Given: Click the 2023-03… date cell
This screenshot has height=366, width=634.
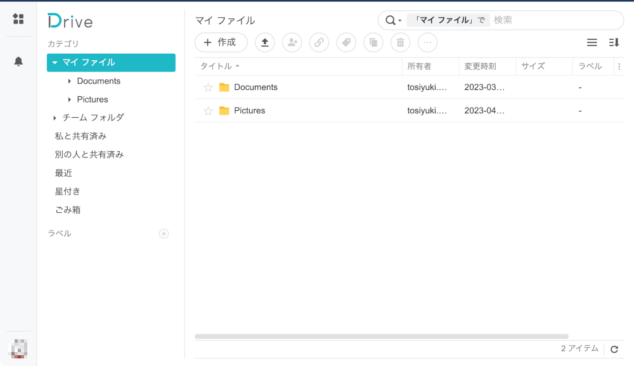Looking at the screenshot, I should coord(484,87).
